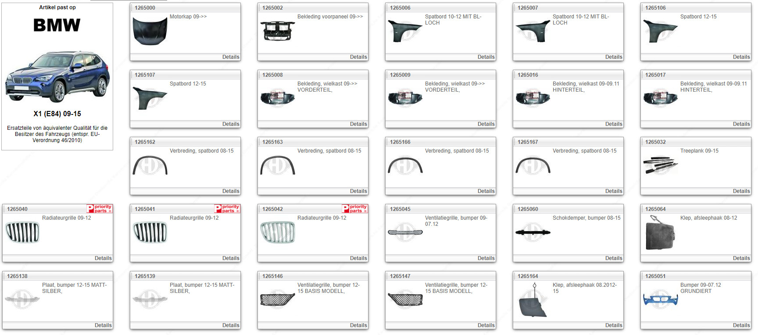This screenshot has width=758, height=335.
Task: Open the 1265162 Verbreding spatbord arch image
Action: pyautogui.click(x=150, y=165)
